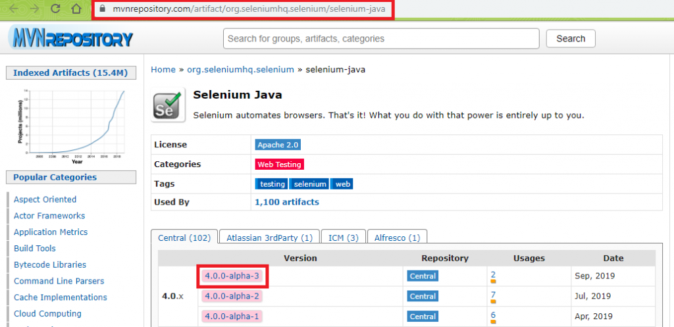Click the MVN Repository logo
The image size is (674, 327).
tap(71, 39)
